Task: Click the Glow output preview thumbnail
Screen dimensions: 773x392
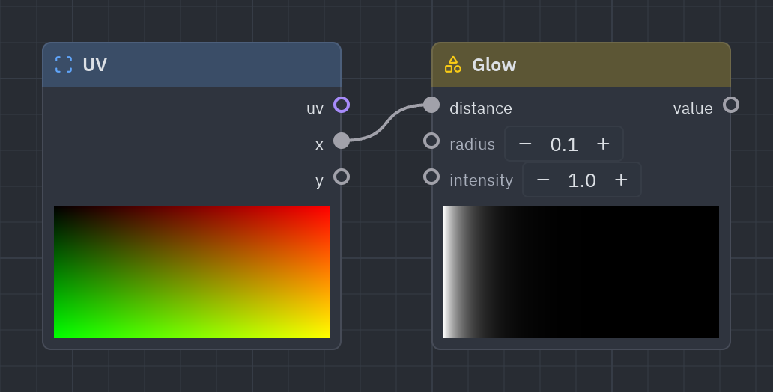Action: (x=581, y=272)
